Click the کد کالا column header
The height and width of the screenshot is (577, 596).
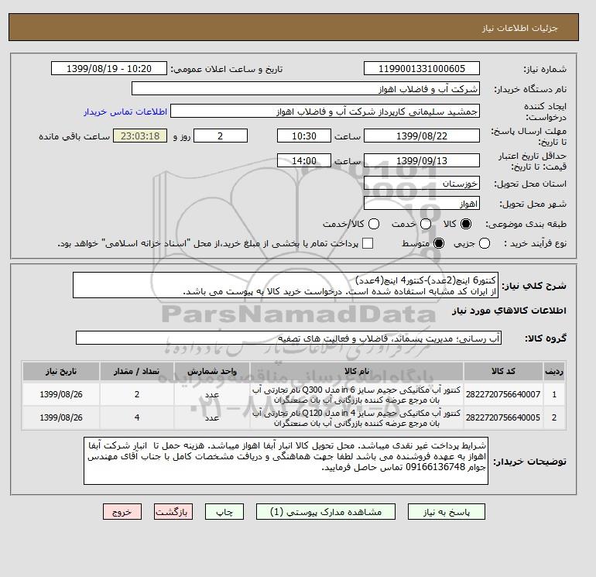click(503, 371)
